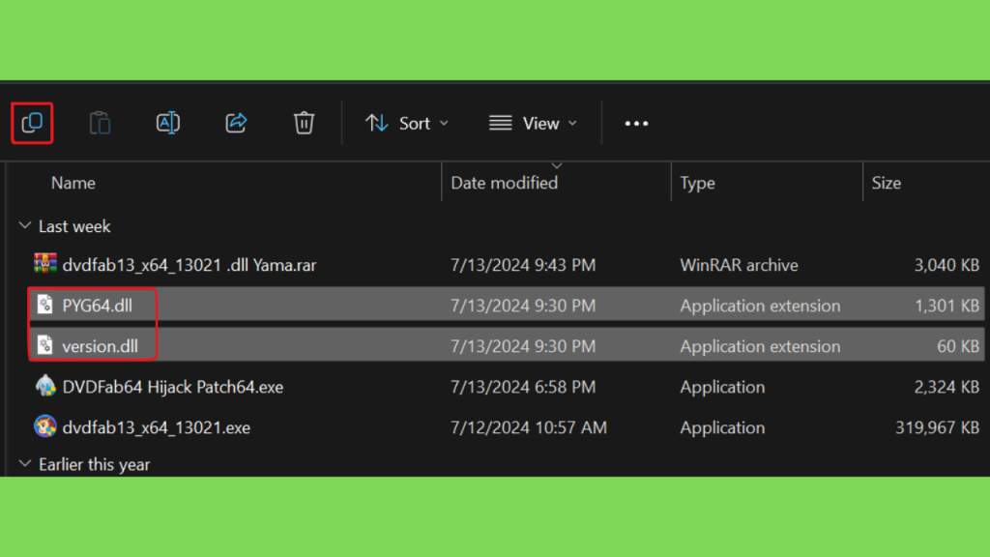Click the sort arrow above Date modified
Screen dimensions: 990x557
coord(556,166)
